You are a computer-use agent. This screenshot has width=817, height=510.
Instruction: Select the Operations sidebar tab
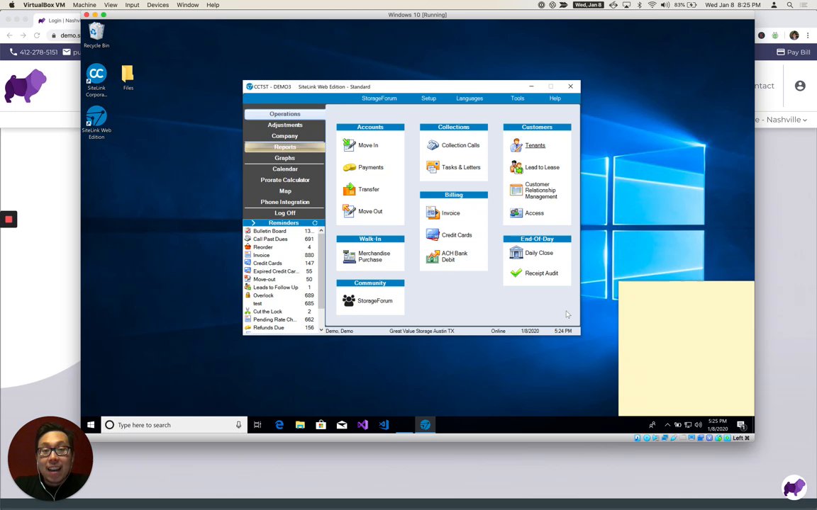click(x=284, y=114)
